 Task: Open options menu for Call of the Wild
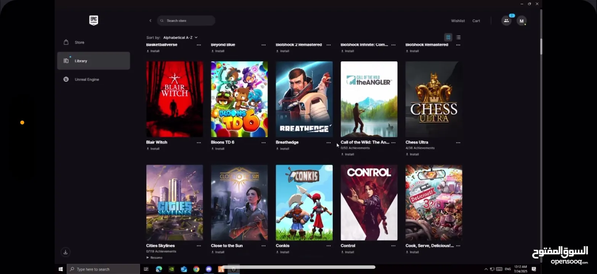point(393,143)
